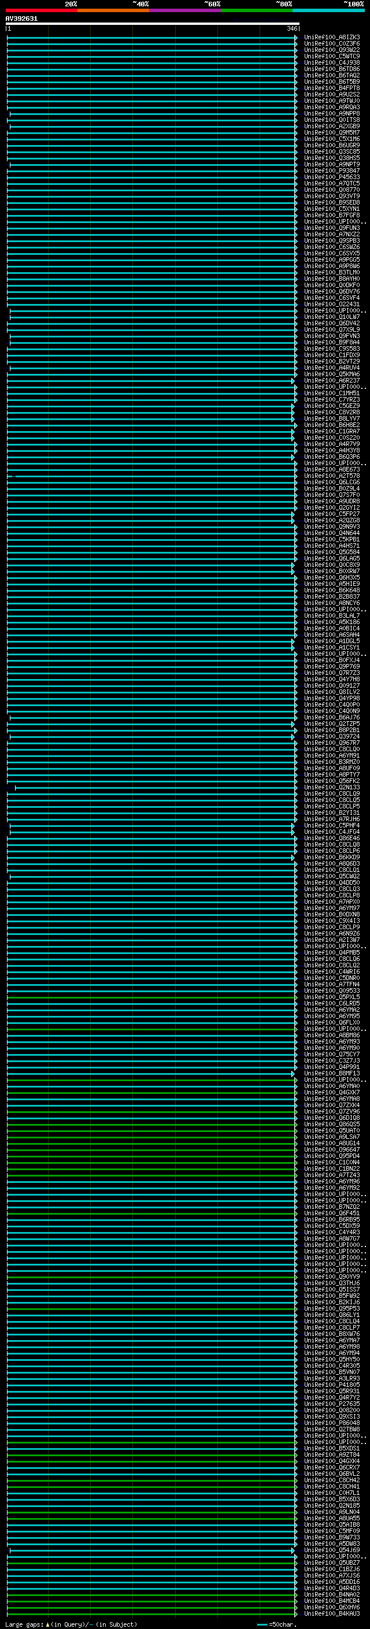370x1629 pixels.
Task: Click the alignment bar for UniRef100_Q2N133
Action: tap(156, 788)
